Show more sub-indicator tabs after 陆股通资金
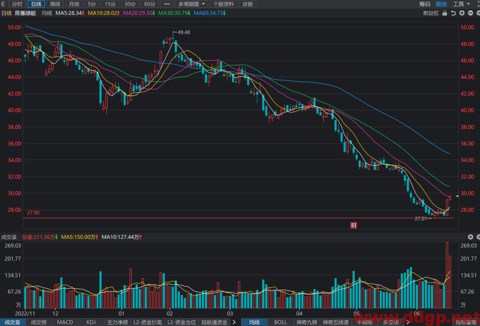 click(x=234, y=322)
